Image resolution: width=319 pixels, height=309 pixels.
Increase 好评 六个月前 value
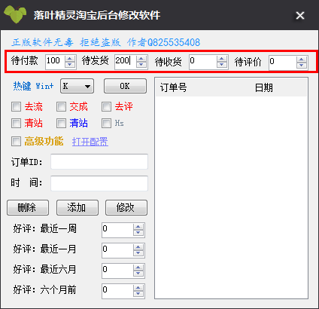pyautogui.click(x=138, y=288)
